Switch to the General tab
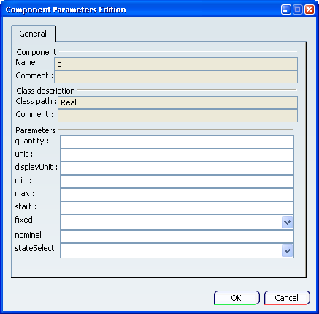Viewport: 319px width, 314px height. click(x=34, y=34)
